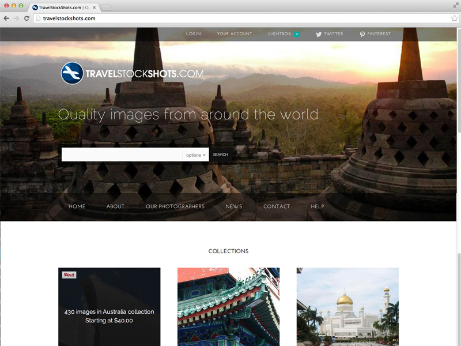Click the Pinterest icon in header
Screen dimensions: 461x346
362,34
